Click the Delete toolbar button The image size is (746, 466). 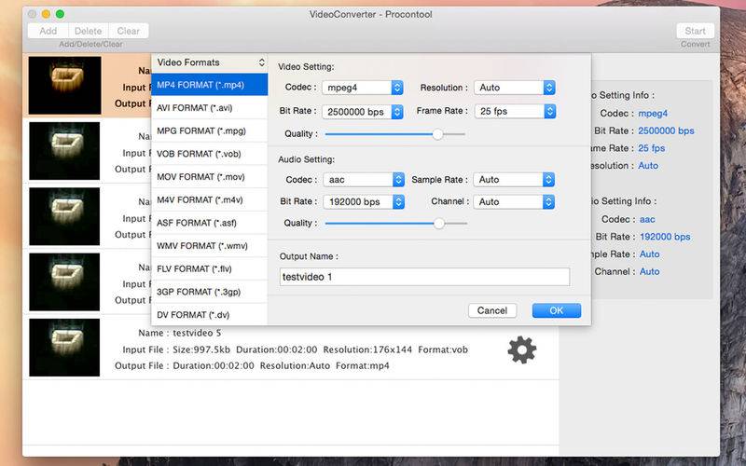pos(89,31)
